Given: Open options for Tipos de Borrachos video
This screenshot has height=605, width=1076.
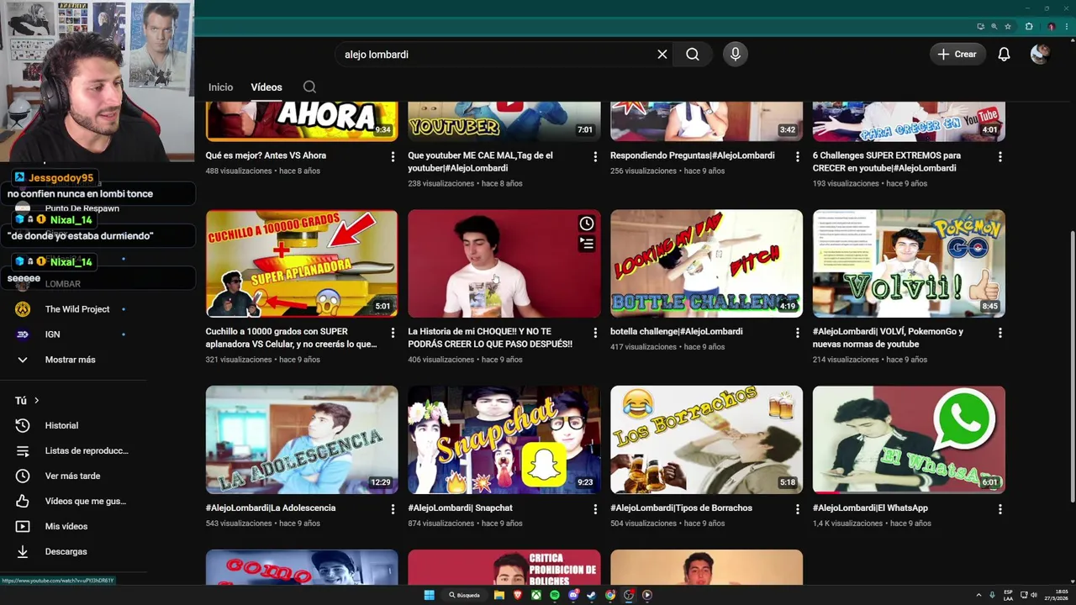Looking at the screenshot, I should [798, 509].
